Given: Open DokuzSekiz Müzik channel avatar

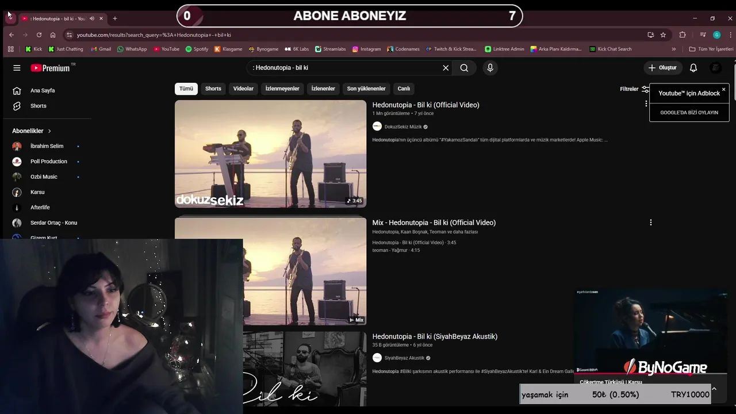Looking at the screenshot, I should 377,126.
